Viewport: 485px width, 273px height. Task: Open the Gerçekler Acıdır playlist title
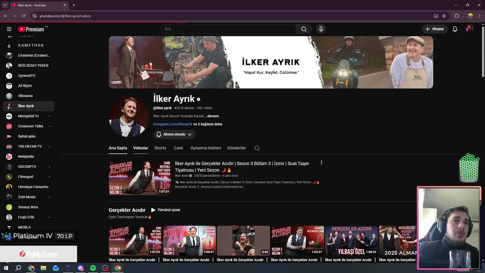point(127,210)
